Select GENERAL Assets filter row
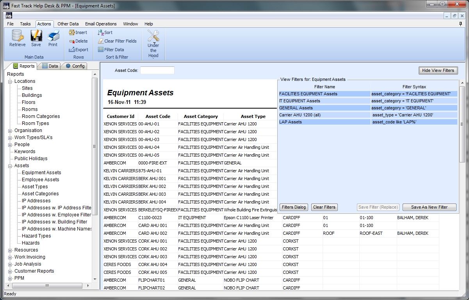This screenshot has height=300, width=469. (368, 108)
